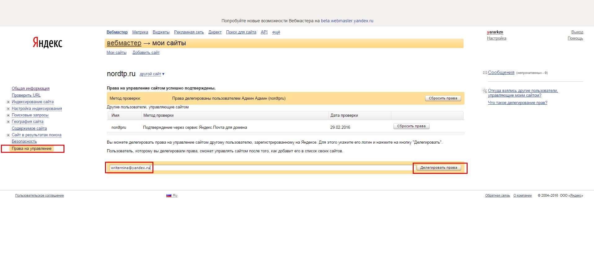Screen dimensions: 594x261
Task: Open the ещё menu in top navigation
Action: pyautogui.click(x=276, y=32)
